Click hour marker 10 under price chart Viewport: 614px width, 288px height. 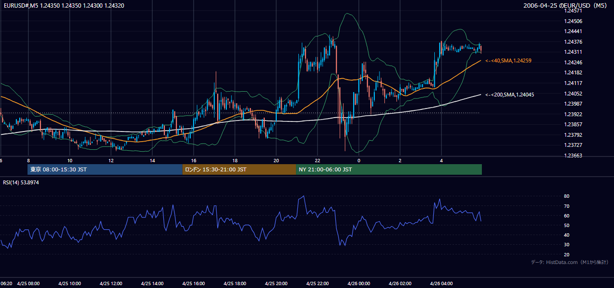pyautogui.click(x=70, y=160)
